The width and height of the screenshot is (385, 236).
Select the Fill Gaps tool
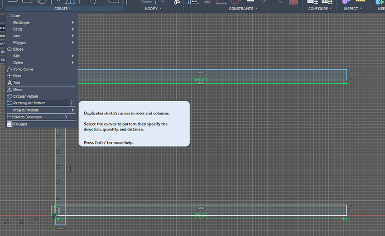pos(20,124)
